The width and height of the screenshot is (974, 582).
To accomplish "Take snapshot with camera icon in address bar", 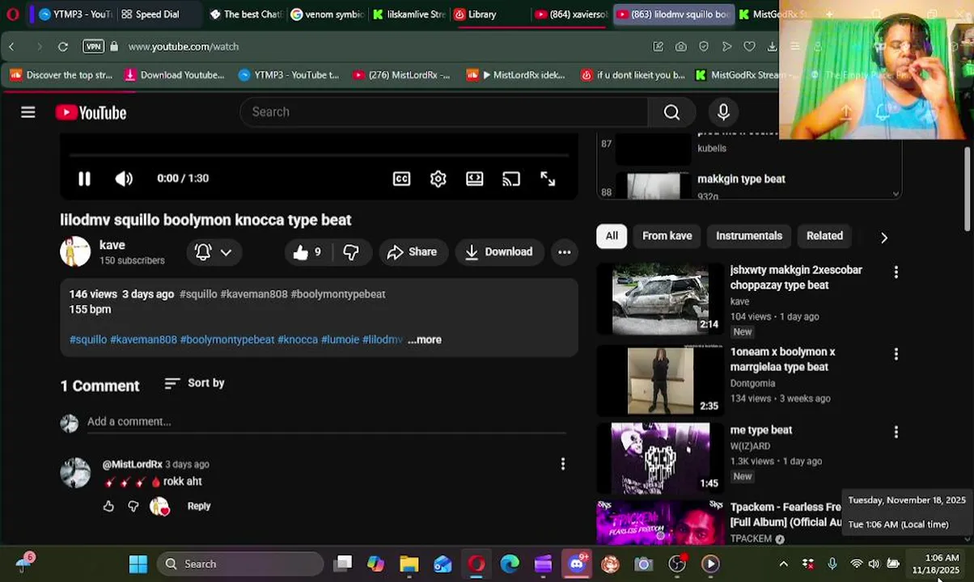I will click(681, 47).
